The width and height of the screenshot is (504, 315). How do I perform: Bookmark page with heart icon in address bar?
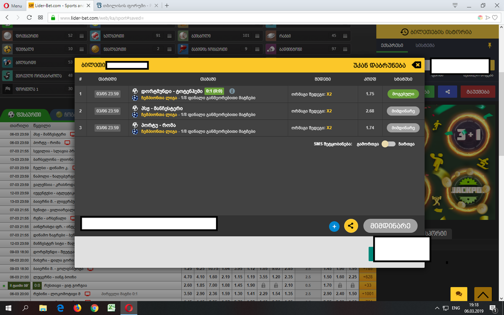tap(495, 18)
